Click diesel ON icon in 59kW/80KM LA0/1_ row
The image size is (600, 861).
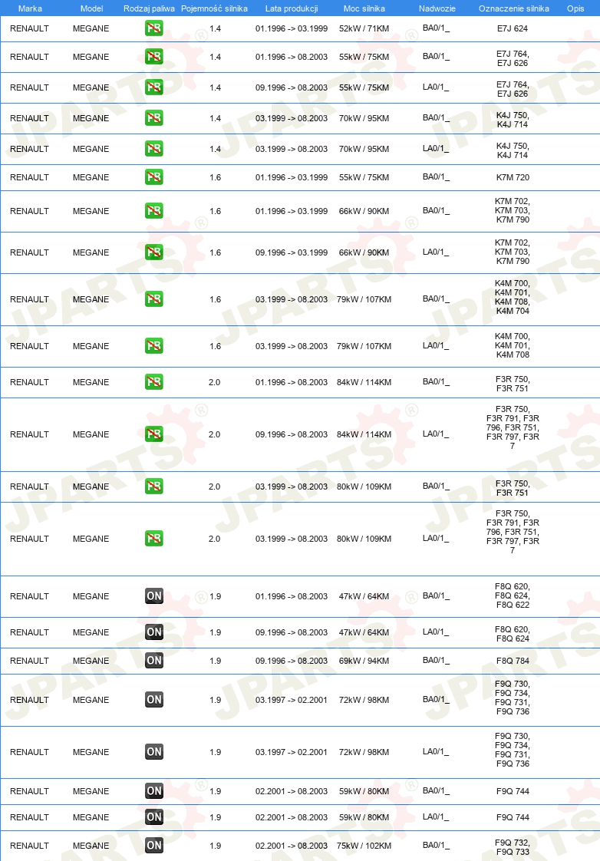point(153,817)
